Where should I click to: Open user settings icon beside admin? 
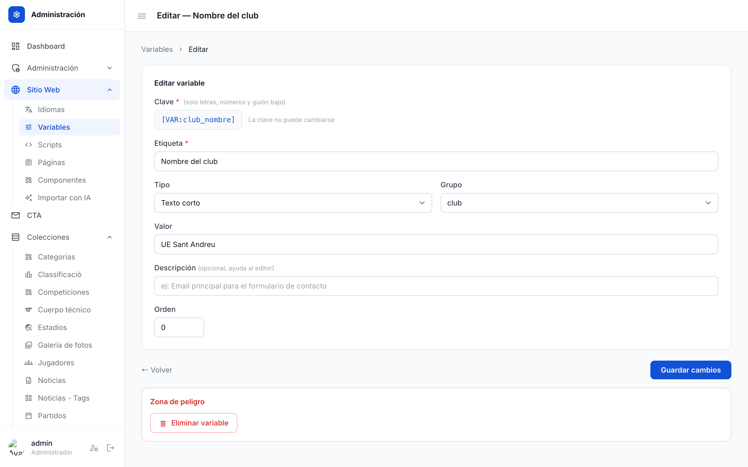94,448
